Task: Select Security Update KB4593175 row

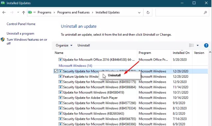Action: (x=131, y=82)
